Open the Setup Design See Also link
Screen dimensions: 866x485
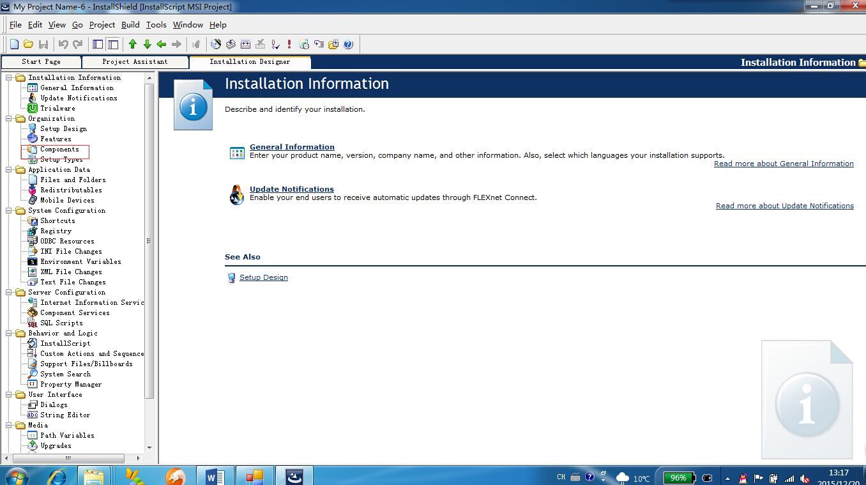pos(264,277)
